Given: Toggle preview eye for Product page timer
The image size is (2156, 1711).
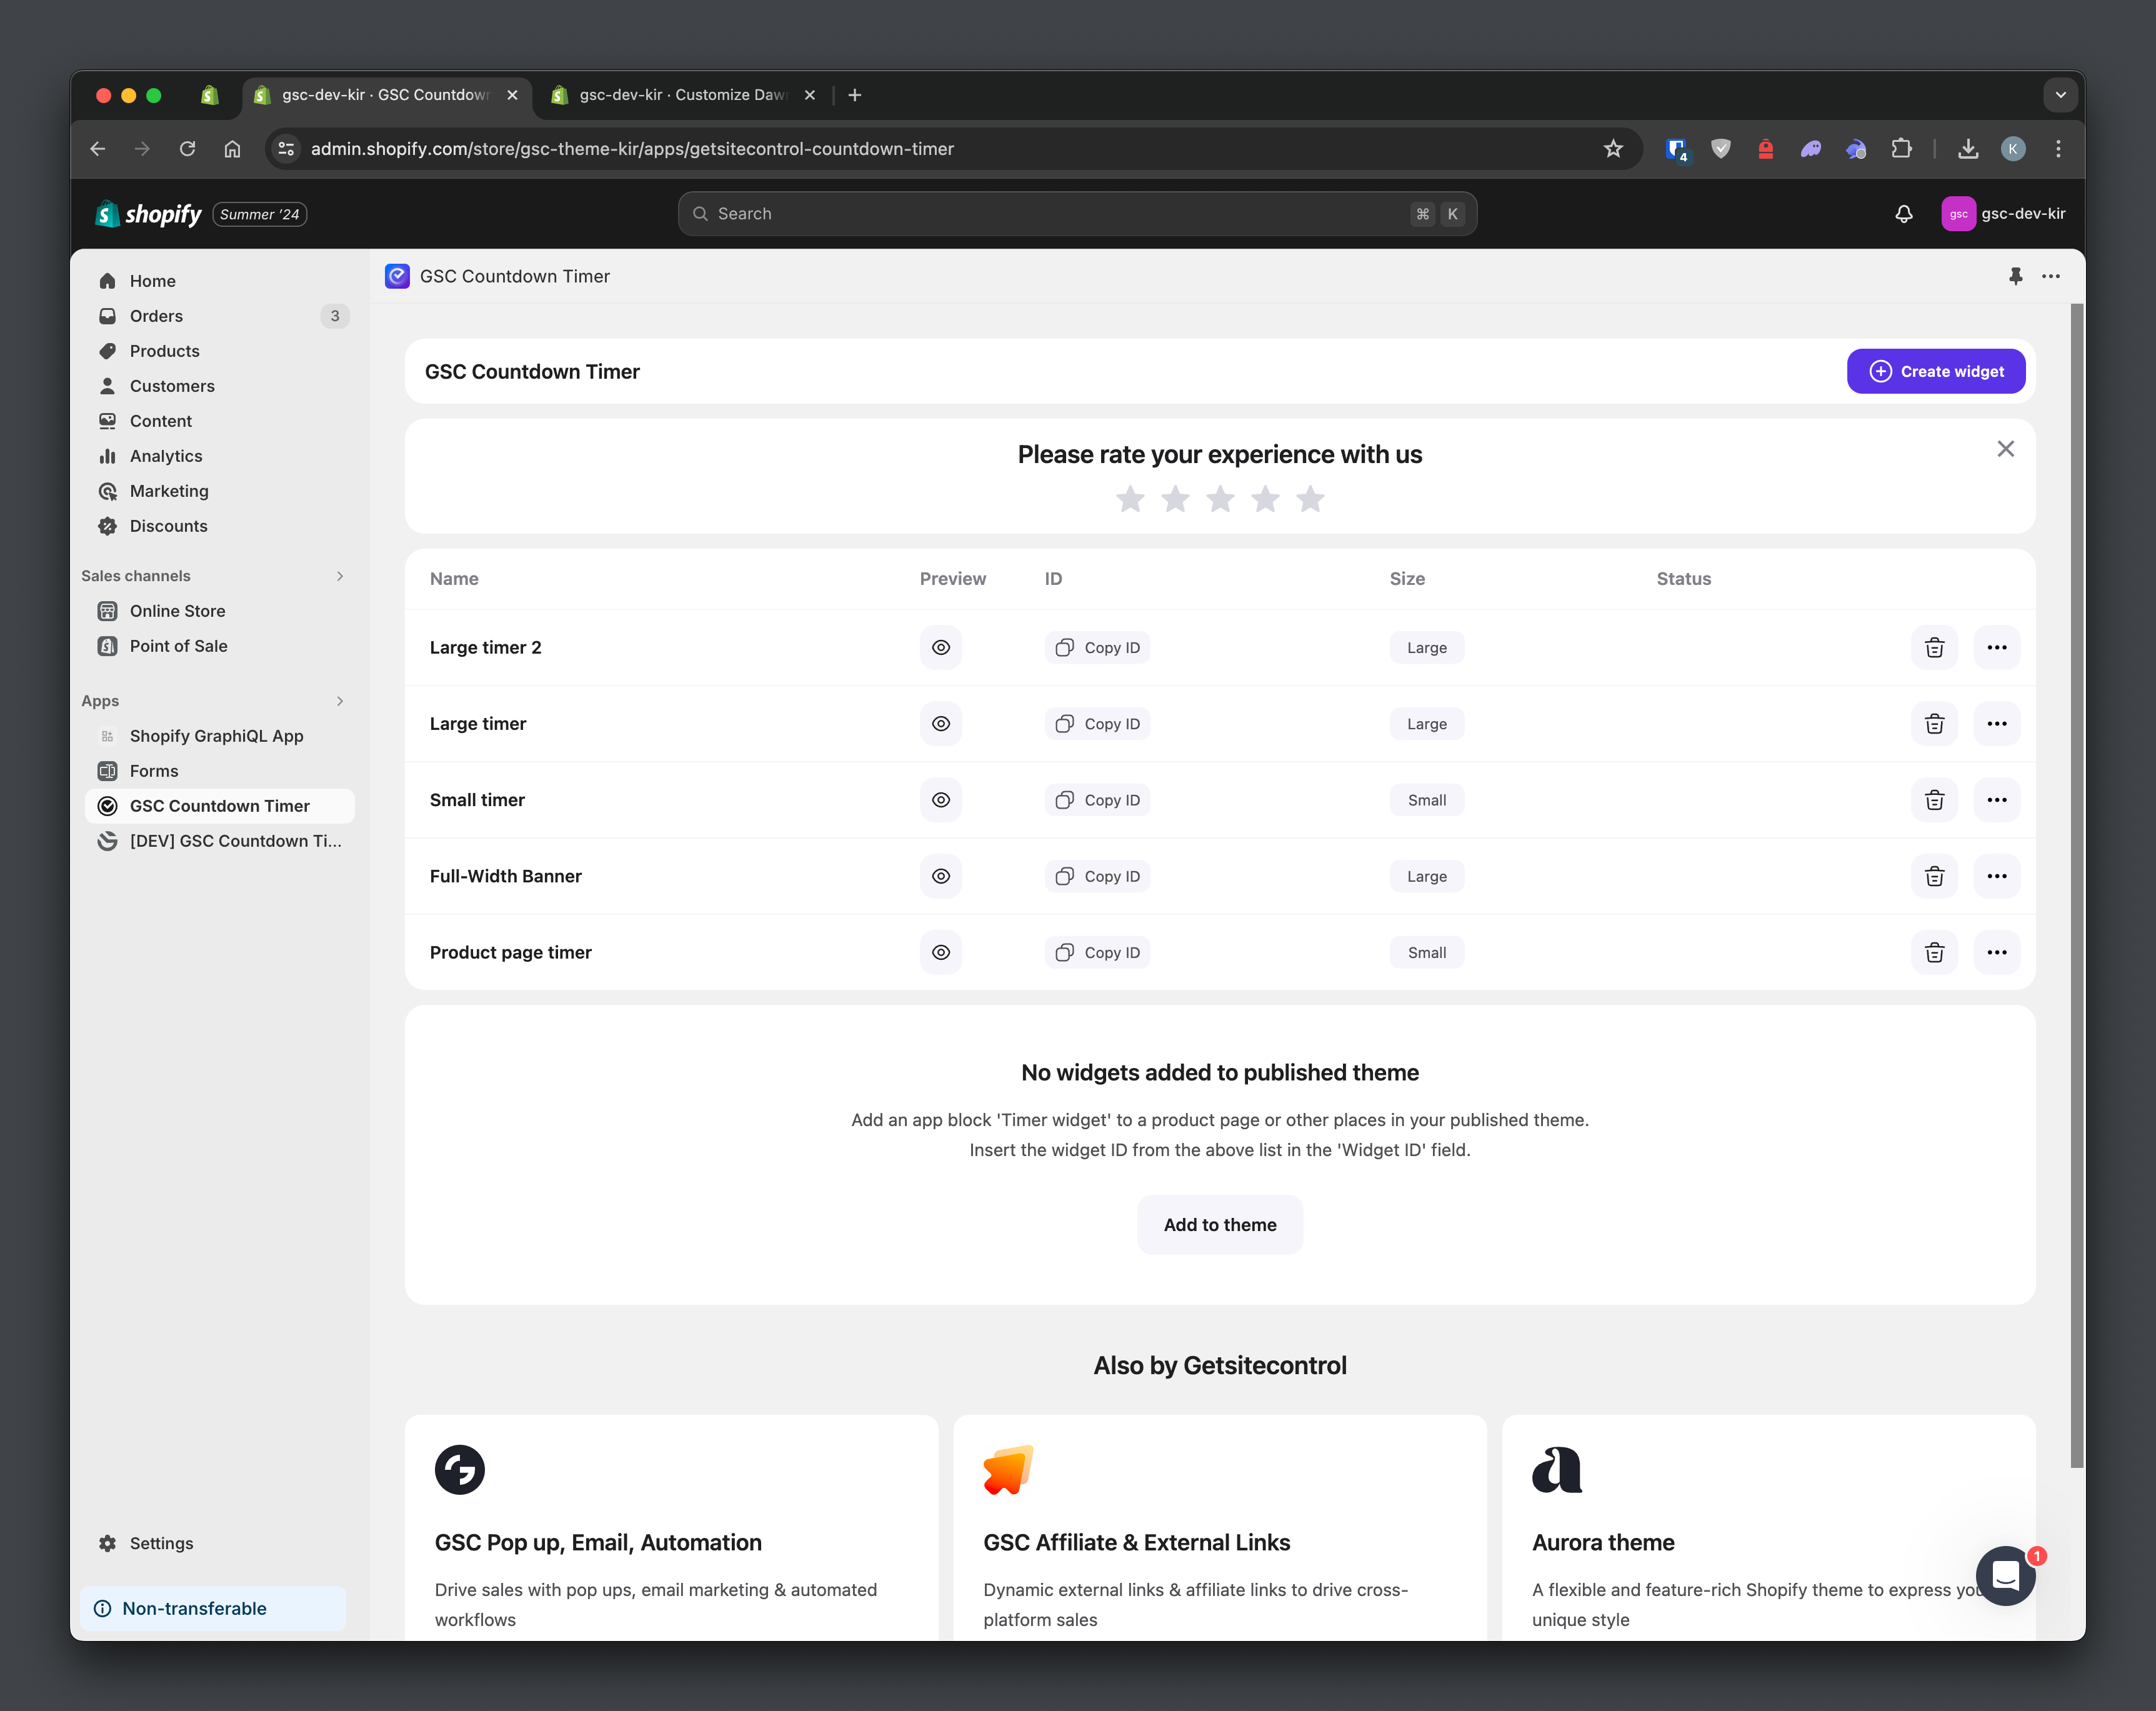Looking at the screenshot, I should [x=940, y=952].
